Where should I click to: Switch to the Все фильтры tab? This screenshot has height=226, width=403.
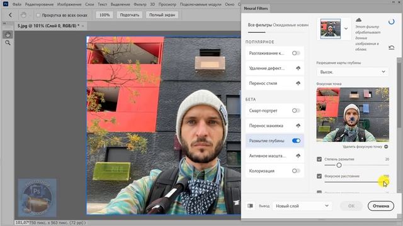click(x=259, y=25)
